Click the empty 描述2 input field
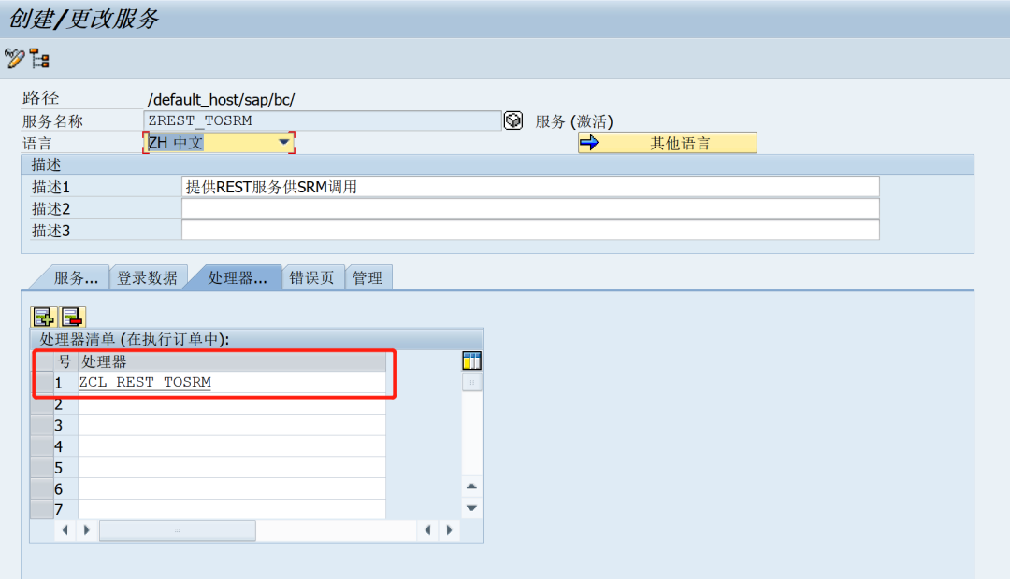This screenshot has width=1010, height=579. point(530,208)
